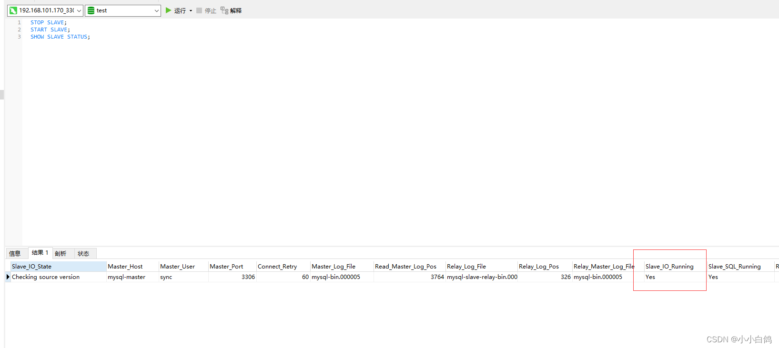Click the Relay_Log_File column header
779x348 pixels.
point(482,267)
